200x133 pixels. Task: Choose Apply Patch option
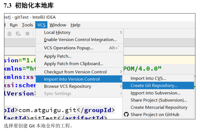click(x=79, y=56)
